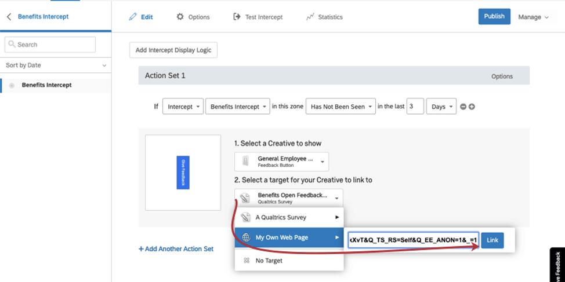Screen dimensions: 565x282
Task: Click the minus icon to remove condition
Action: (x=463, y=107)
